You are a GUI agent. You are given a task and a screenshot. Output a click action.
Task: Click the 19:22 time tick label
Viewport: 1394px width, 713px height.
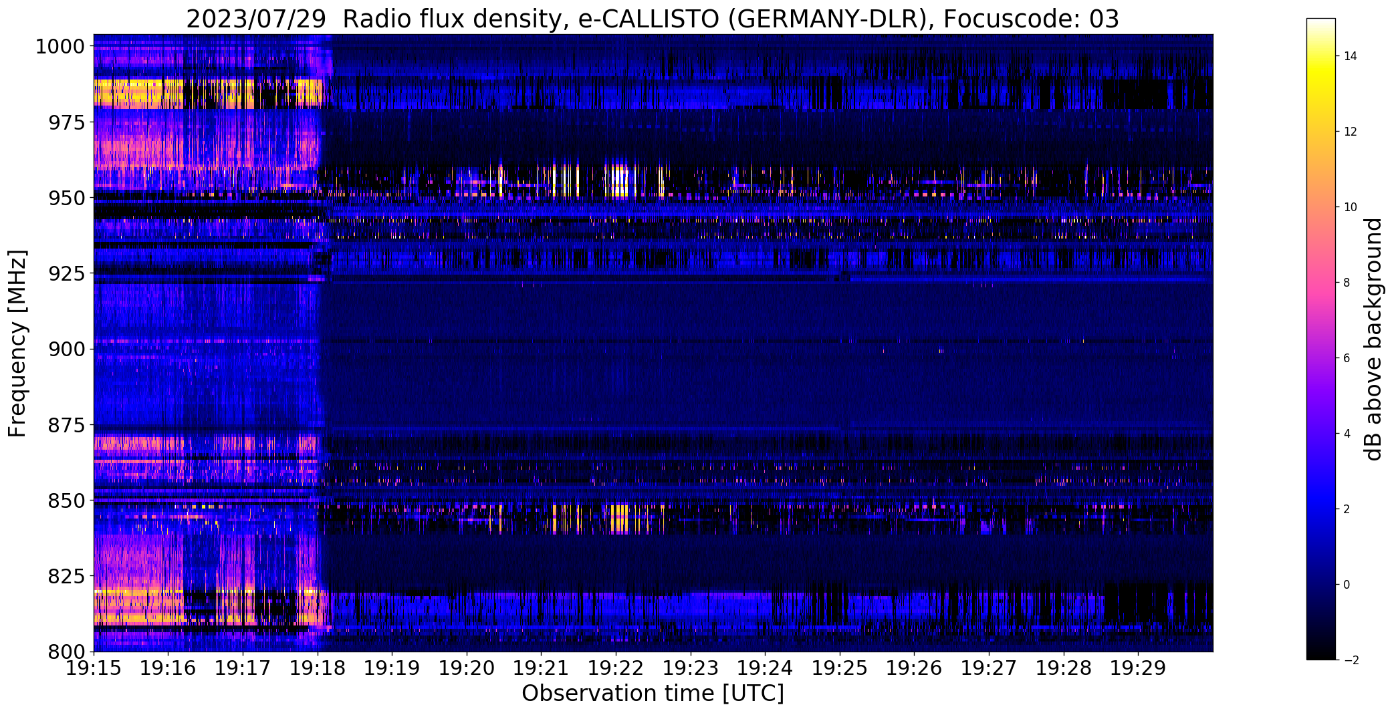coord(616,668)
